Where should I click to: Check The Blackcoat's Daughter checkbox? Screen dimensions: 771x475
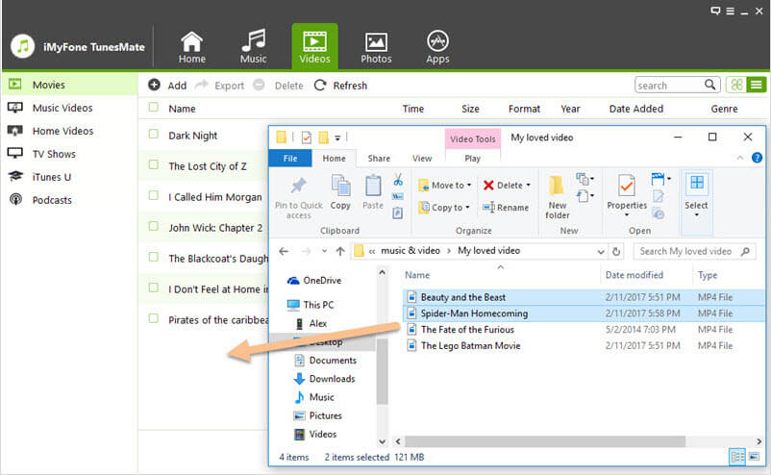[154, 257]
